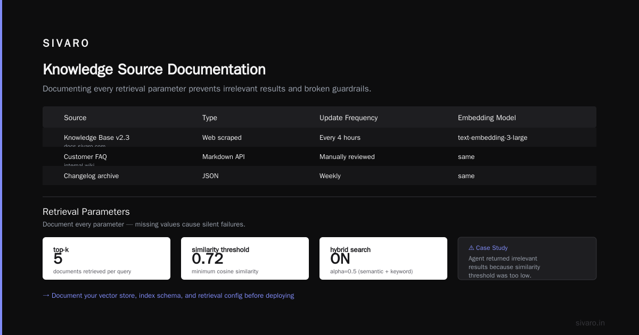Click the Retrieval Parameters heading
The width and height of the screenshot is (639, 335).
coord(86,212)
